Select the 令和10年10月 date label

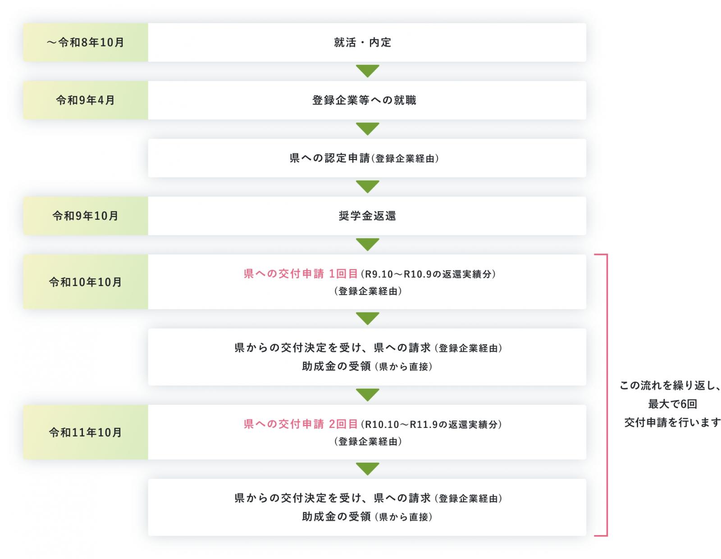click(86, 282)
